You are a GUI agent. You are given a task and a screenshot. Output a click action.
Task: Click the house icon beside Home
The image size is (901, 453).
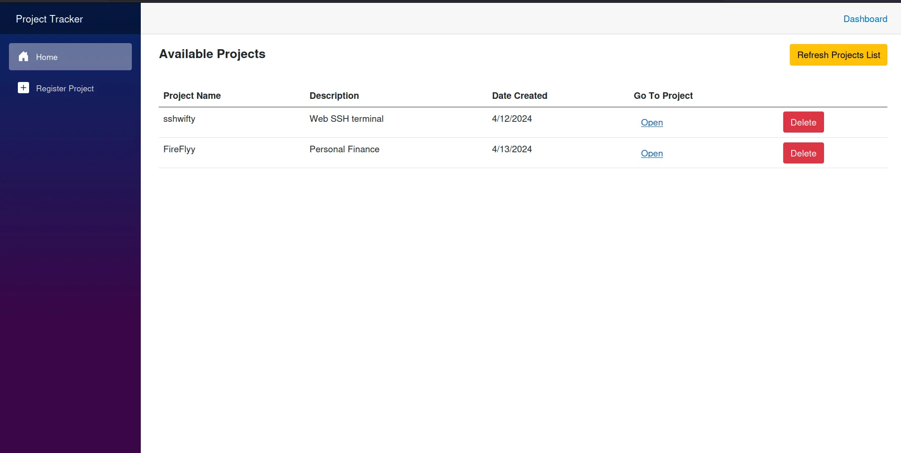pos(23,57)
